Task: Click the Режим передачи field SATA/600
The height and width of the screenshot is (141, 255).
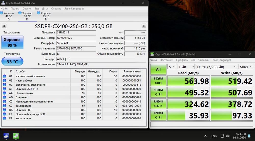Action: 76,48
